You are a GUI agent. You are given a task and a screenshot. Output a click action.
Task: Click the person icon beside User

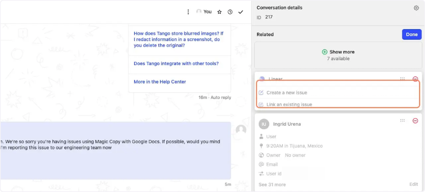click(261, 137)
